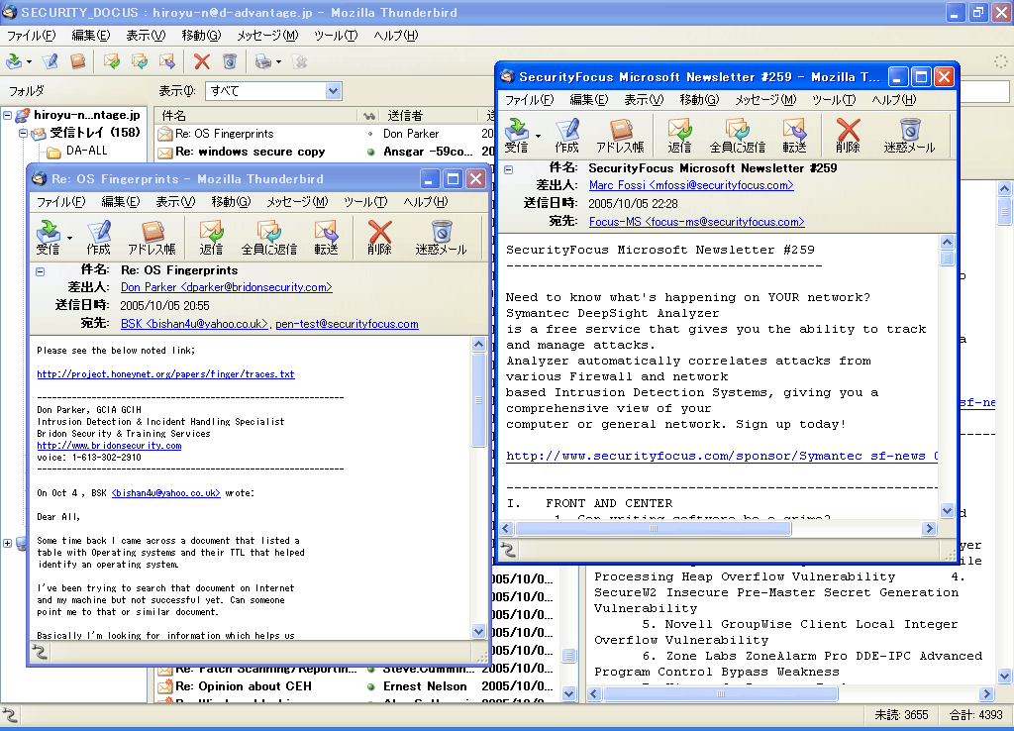
Task: Select Re: Opinion about CEH message row
Action: tap(356, 686)
